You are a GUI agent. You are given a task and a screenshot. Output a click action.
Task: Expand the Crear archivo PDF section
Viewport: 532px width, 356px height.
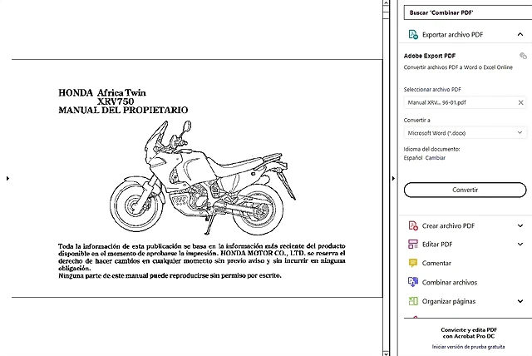520,225
